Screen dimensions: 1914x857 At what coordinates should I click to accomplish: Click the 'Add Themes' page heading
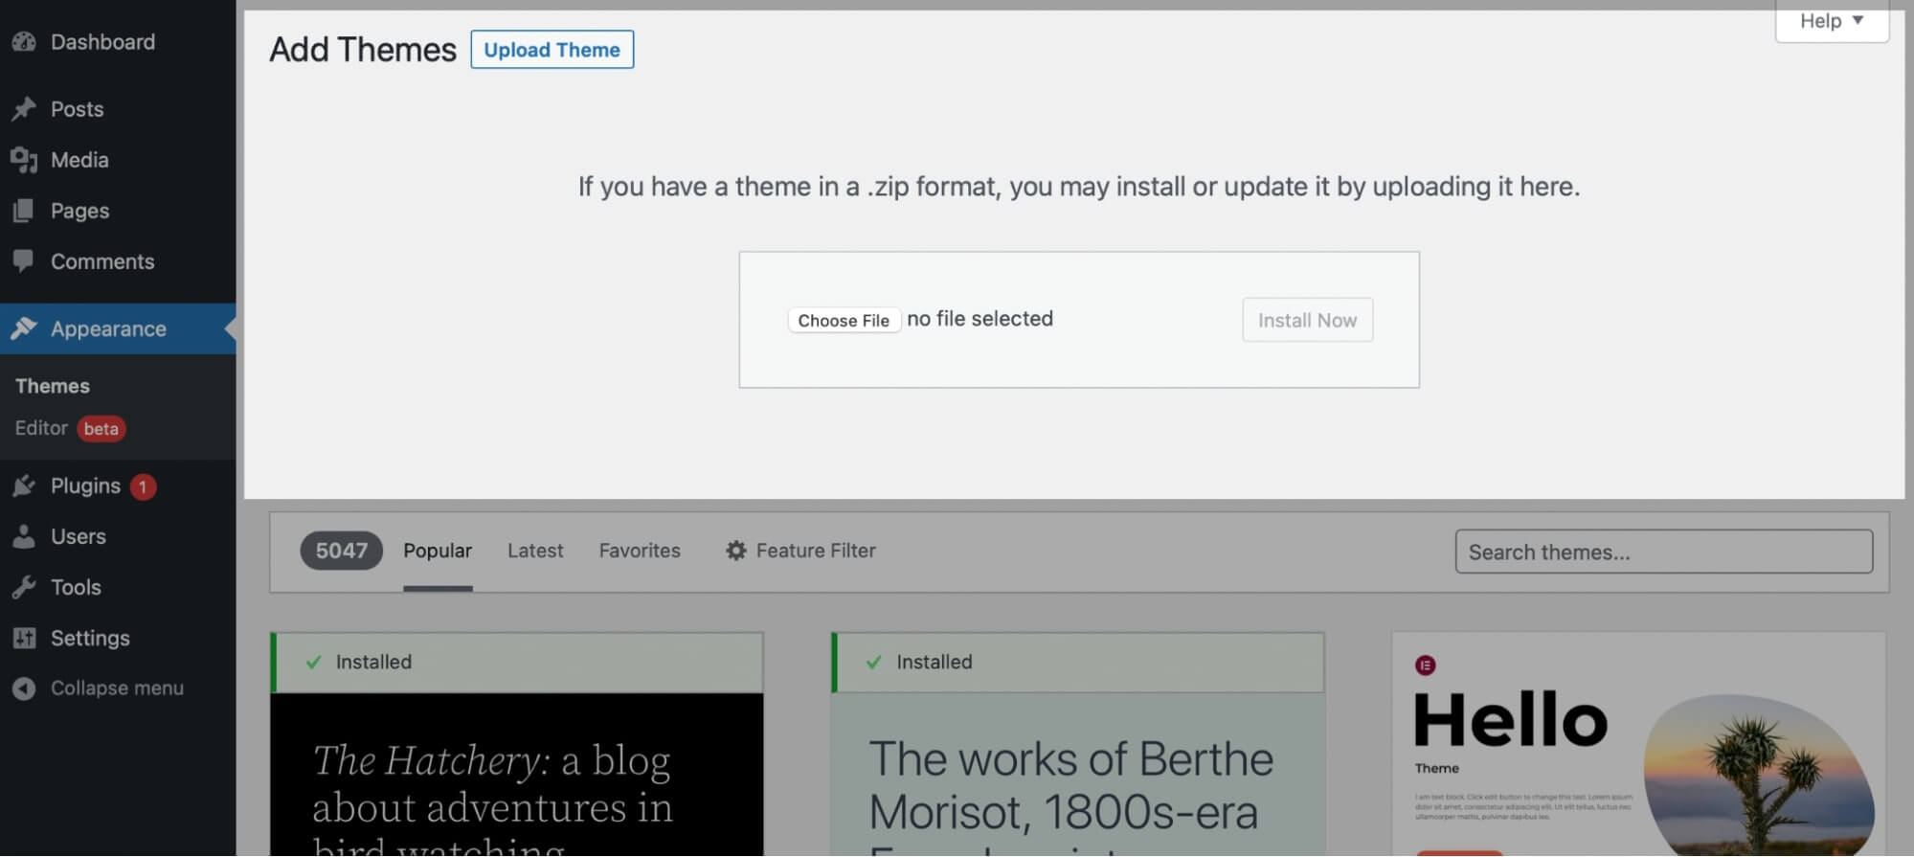coord(363,49)
